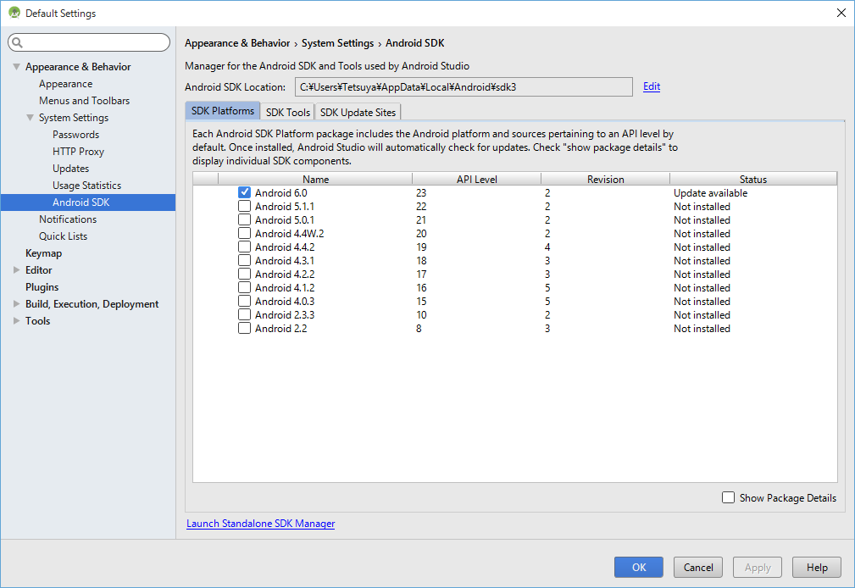
Task: Click the Edit SDK location link
Action: pos(652,86)
